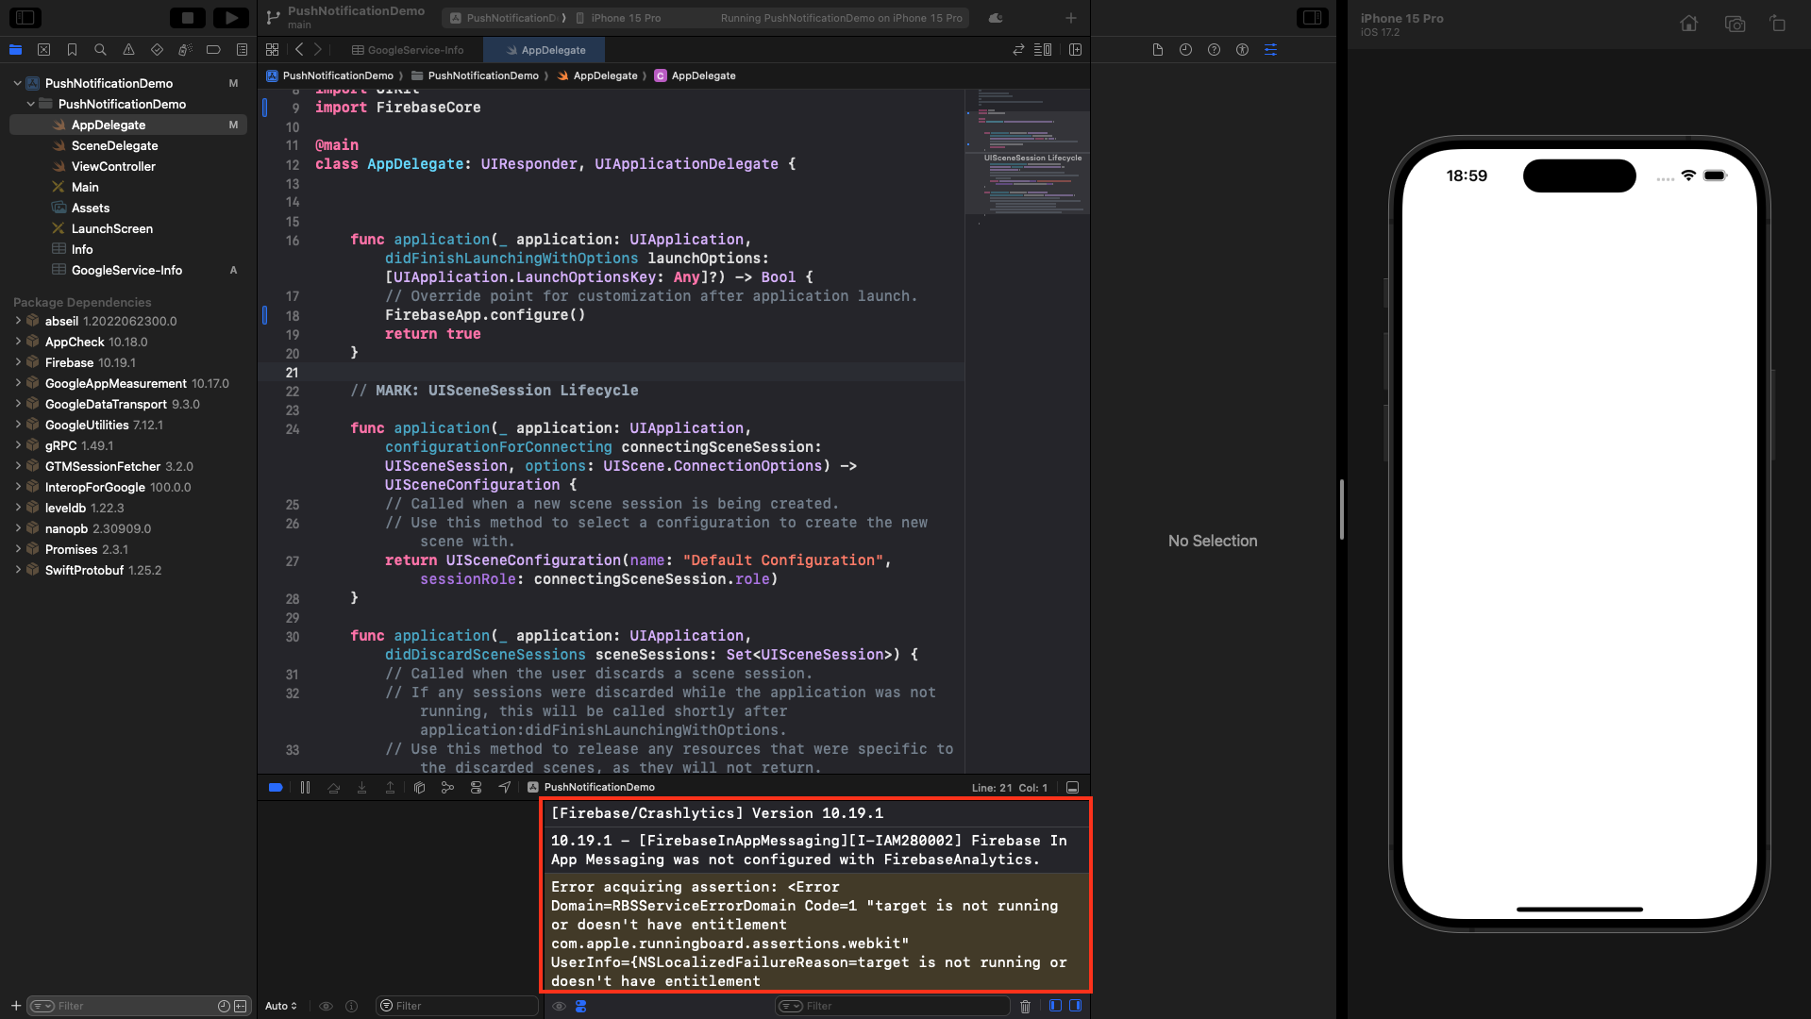Clear the console with trash icon
This screenshot has height=1019, width=1811.
(1025, 1006)
